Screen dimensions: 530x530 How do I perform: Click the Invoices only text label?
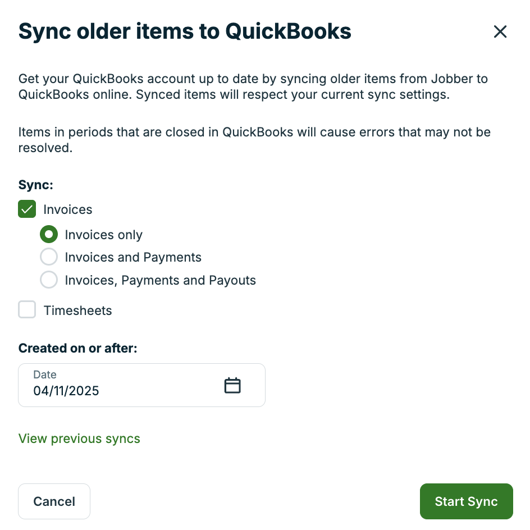pos(104,235)
